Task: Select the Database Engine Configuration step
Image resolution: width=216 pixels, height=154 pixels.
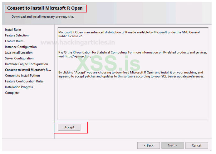Action: click(x=27, y=64)
